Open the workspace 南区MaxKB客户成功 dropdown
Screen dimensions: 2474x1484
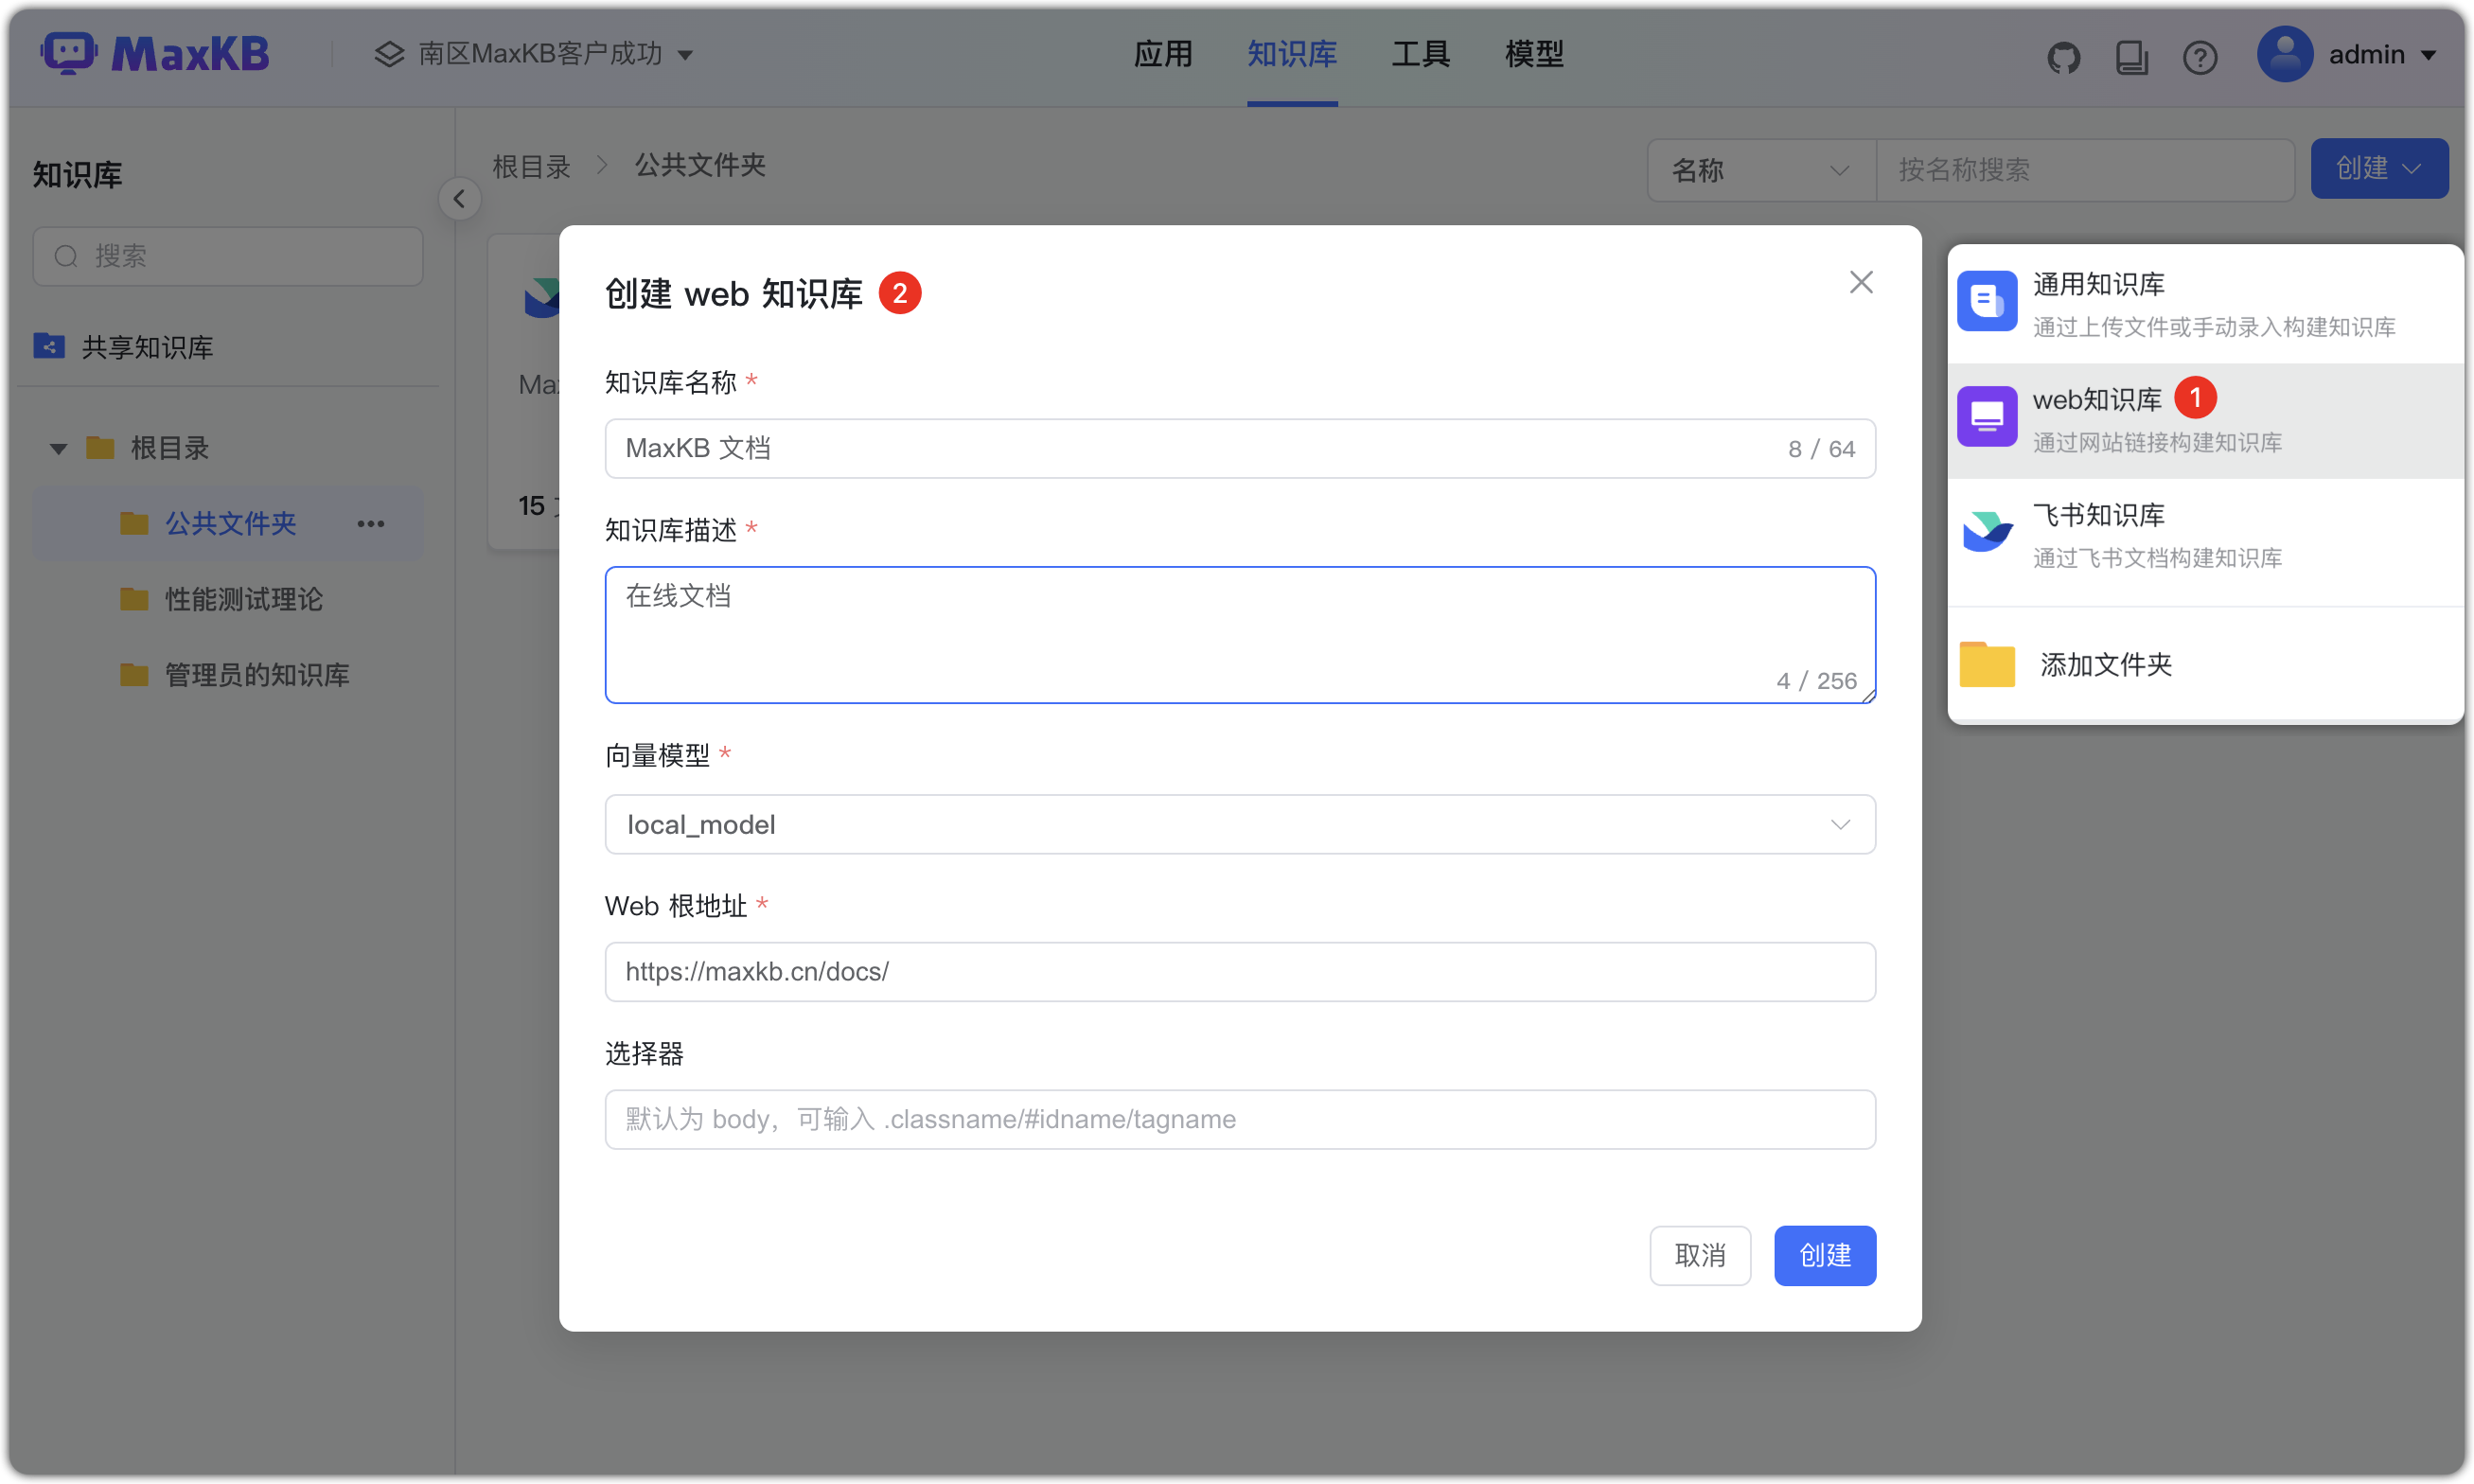tap(534, 53)
